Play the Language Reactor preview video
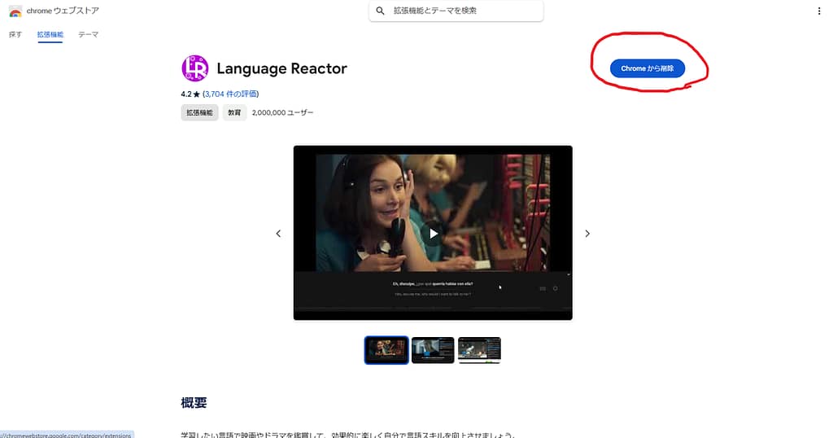This screenshot has width=833, height=438. (434, 234)
